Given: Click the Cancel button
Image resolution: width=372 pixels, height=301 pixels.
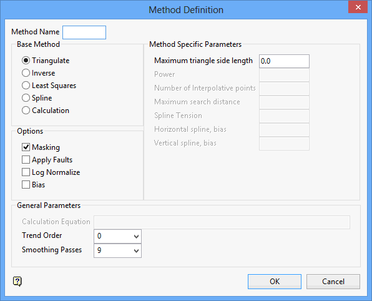Looking at the screenshot, I should tap(333, 282).
